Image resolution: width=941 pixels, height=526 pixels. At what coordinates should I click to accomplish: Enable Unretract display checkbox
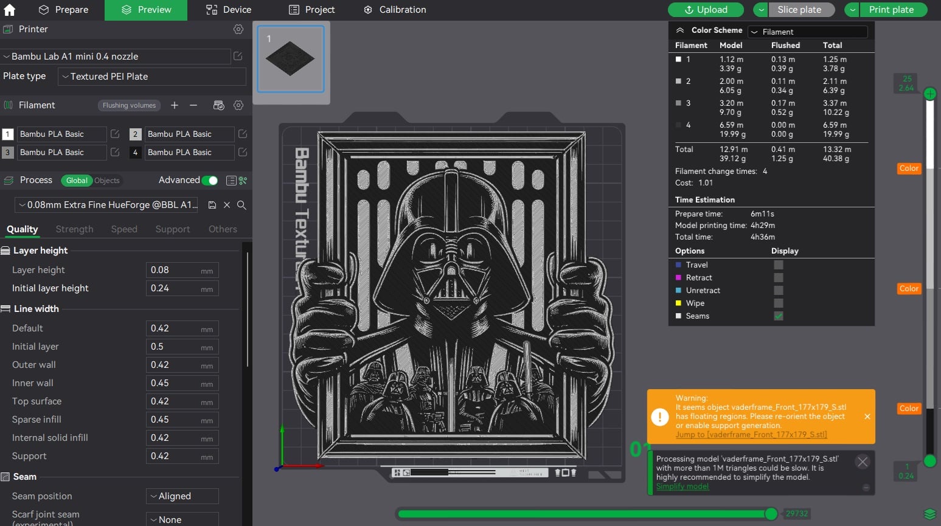[779, 290]
